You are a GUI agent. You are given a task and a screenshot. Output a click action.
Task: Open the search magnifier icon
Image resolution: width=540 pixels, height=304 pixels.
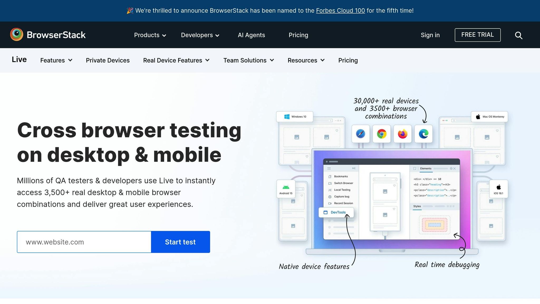518,35
